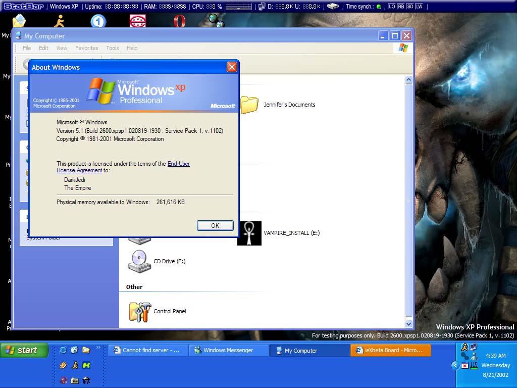Screen dimensions: 517x388
Task: Toggle the SD button in StatBar
Action: coord(410,6)
